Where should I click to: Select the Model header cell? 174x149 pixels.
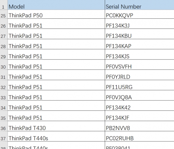click(x=56, y=5)
